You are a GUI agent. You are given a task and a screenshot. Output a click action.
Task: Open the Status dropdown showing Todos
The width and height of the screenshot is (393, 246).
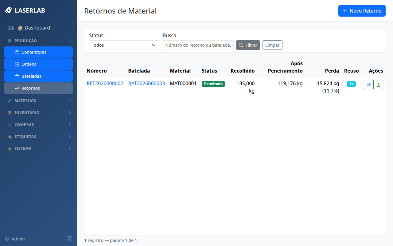click(124, 45)
